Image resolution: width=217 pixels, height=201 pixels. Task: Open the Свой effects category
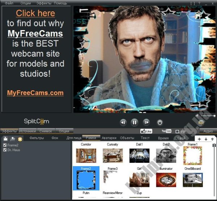click(x=181, y=138)
